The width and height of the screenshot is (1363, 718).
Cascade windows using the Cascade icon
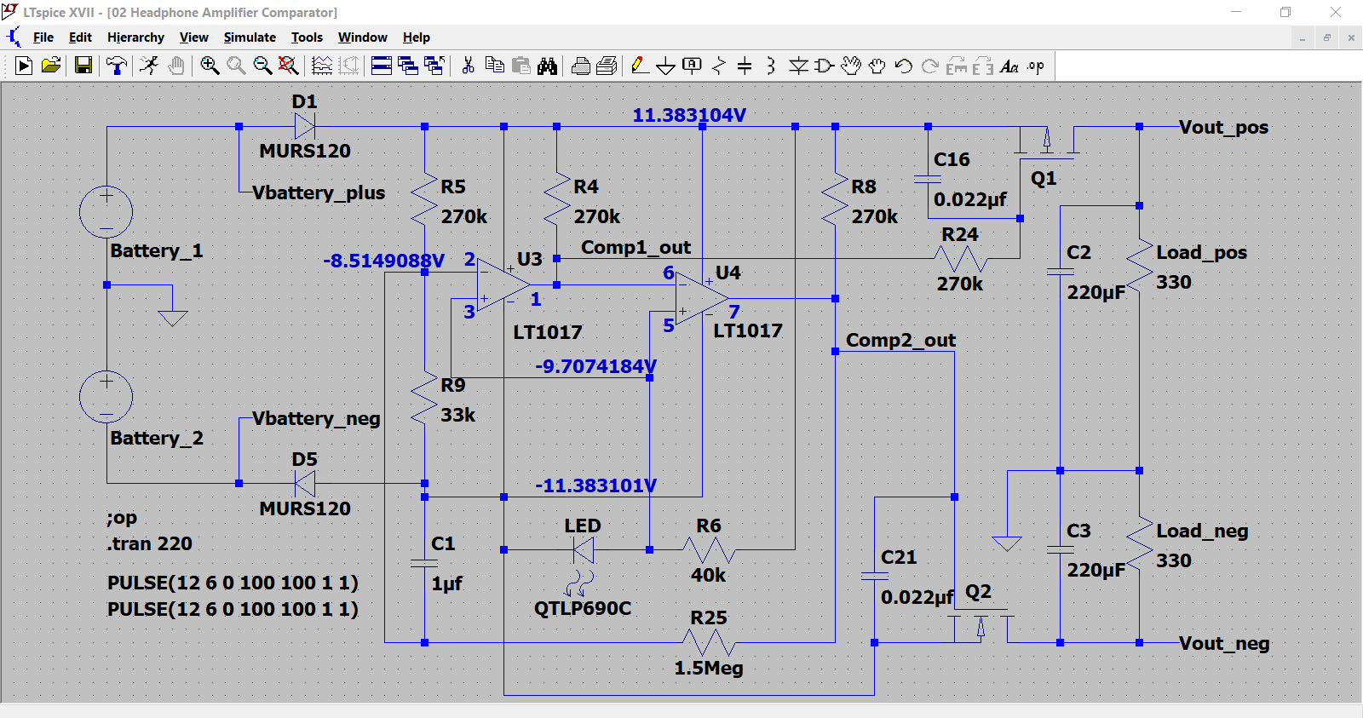click(408, 66)
